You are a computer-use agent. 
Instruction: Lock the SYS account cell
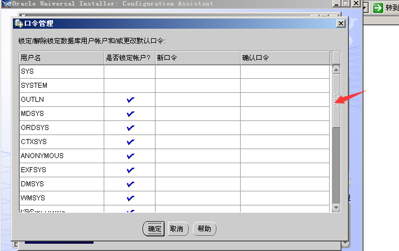130,71
